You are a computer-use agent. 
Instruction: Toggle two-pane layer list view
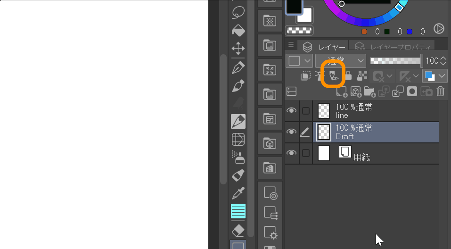tap(291, 91)
